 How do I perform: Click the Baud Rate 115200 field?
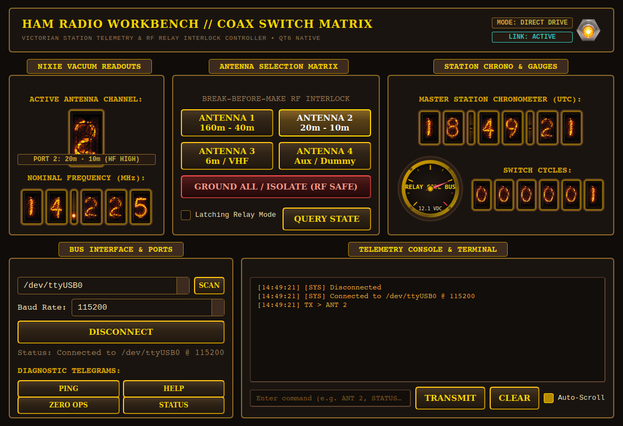[148, 307]
